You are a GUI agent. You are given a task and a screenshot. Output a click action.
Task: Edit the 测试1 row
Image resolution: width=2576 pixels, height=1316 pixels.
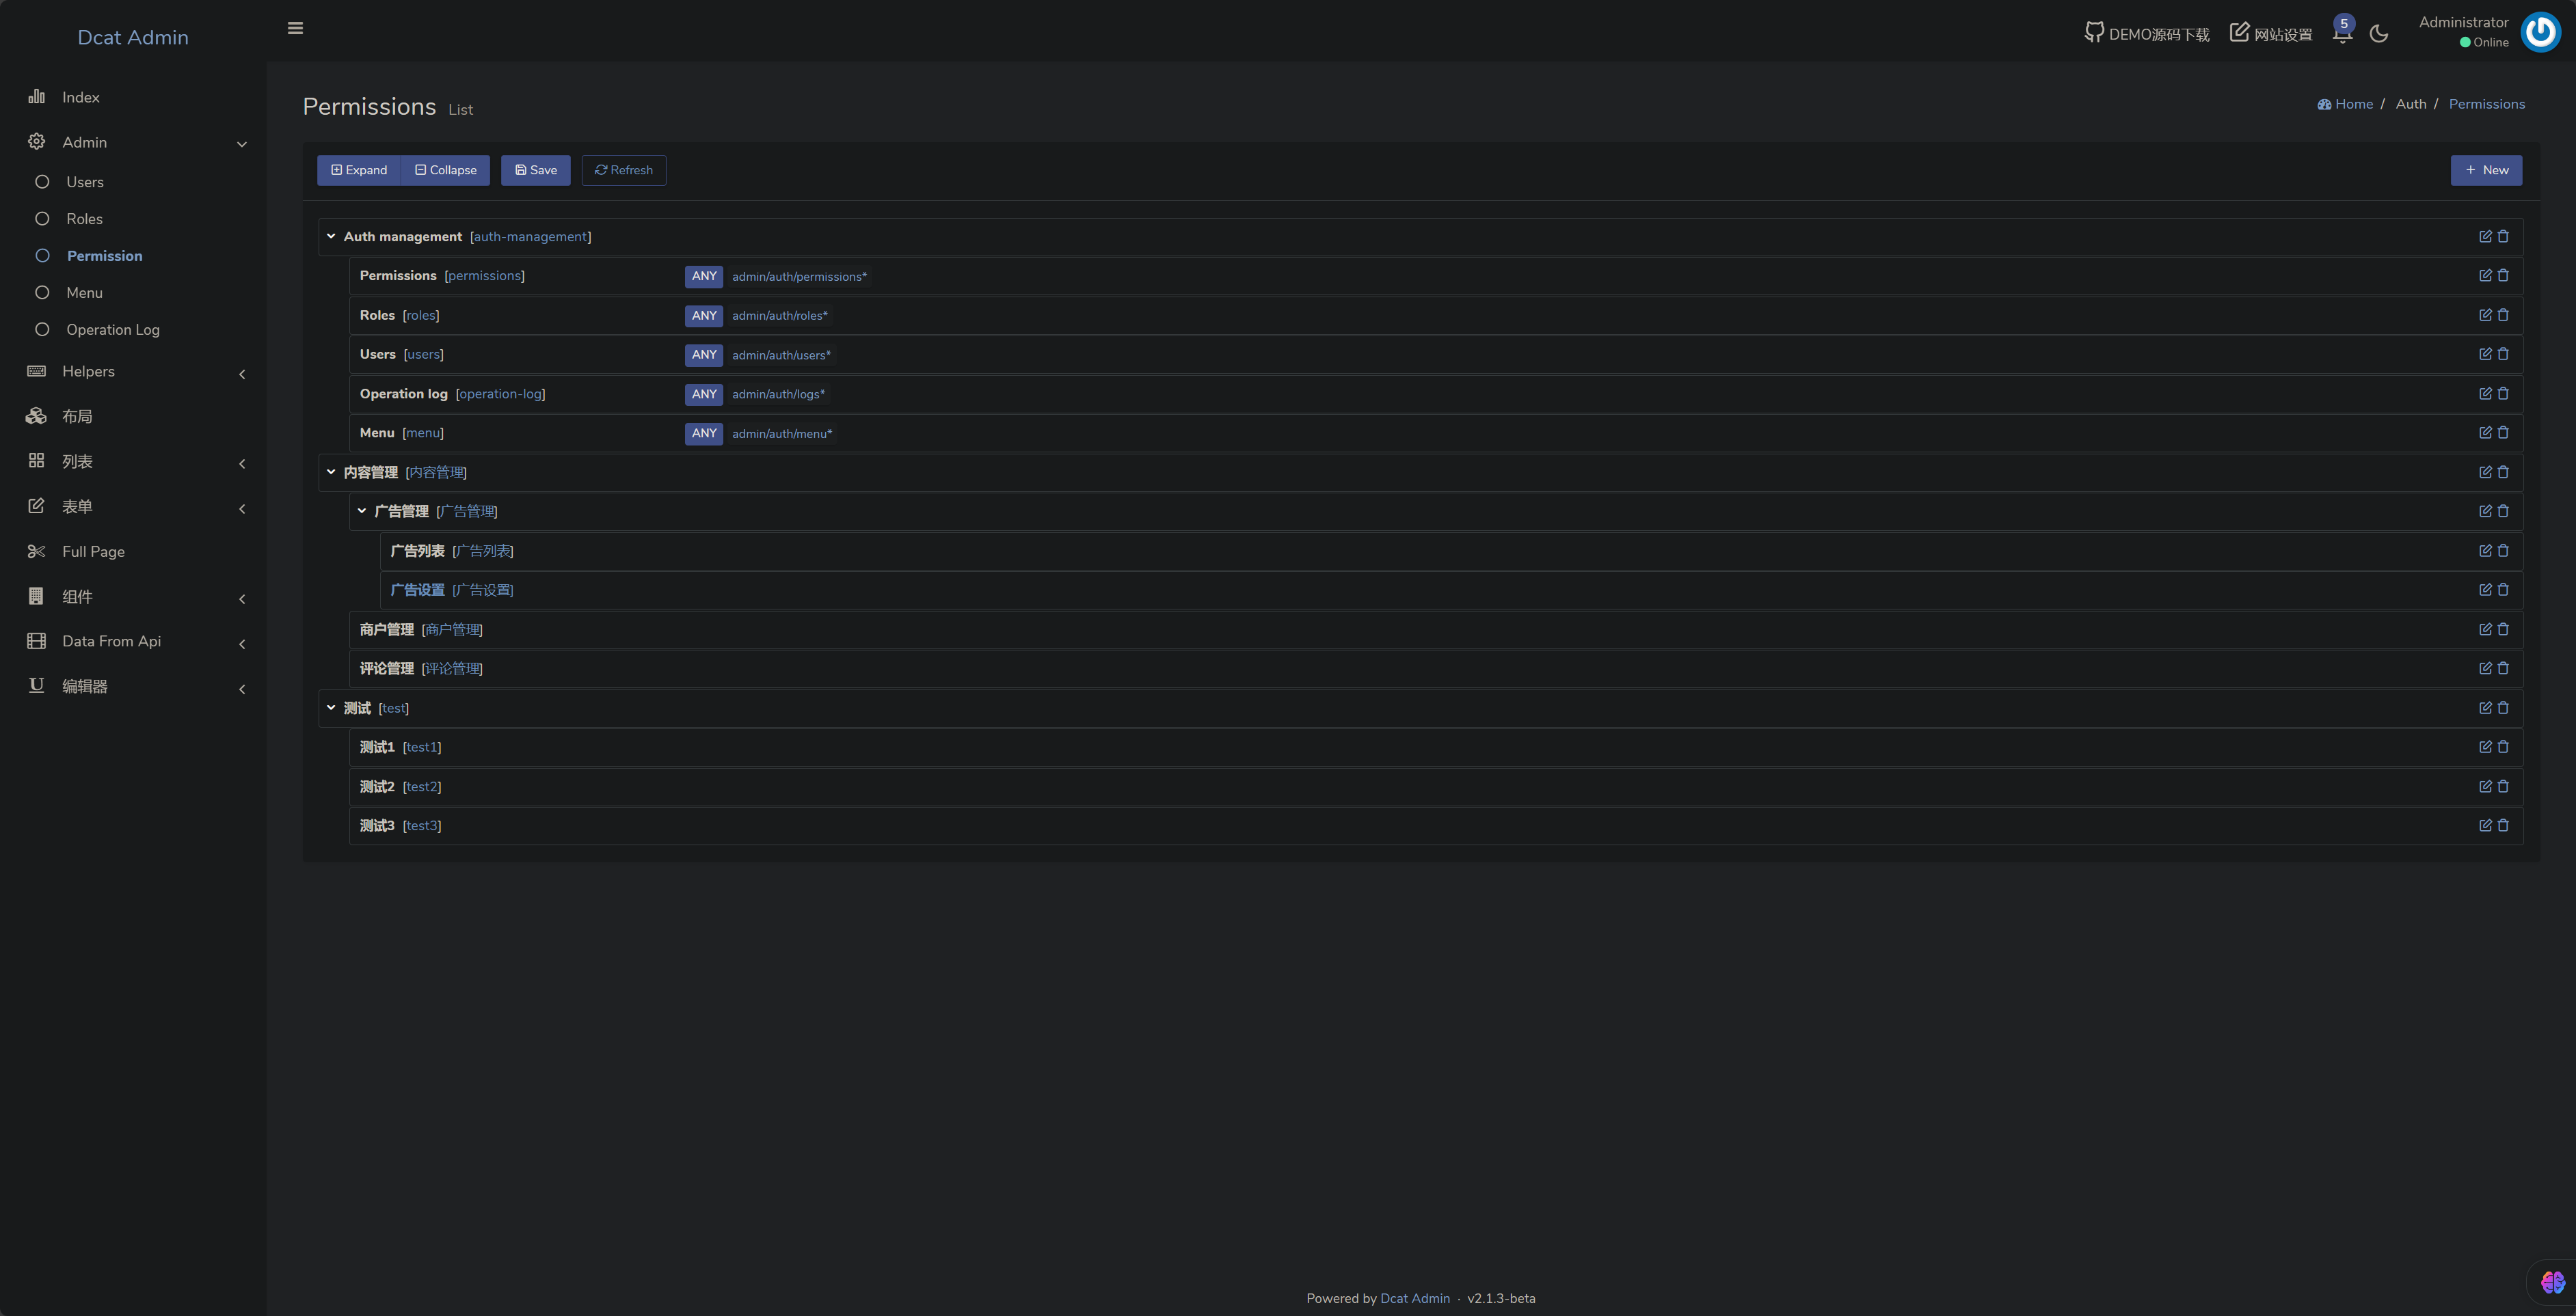pyautogui.click(x=2485, y=746)
